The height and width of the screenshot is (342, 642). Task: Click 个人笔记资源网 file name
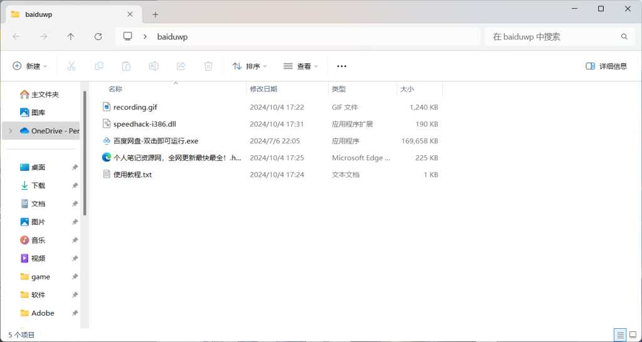coord(177,157)
